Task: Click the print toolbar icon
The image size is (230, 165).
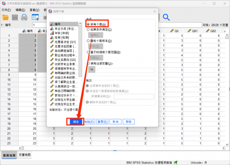Action: 24,18
